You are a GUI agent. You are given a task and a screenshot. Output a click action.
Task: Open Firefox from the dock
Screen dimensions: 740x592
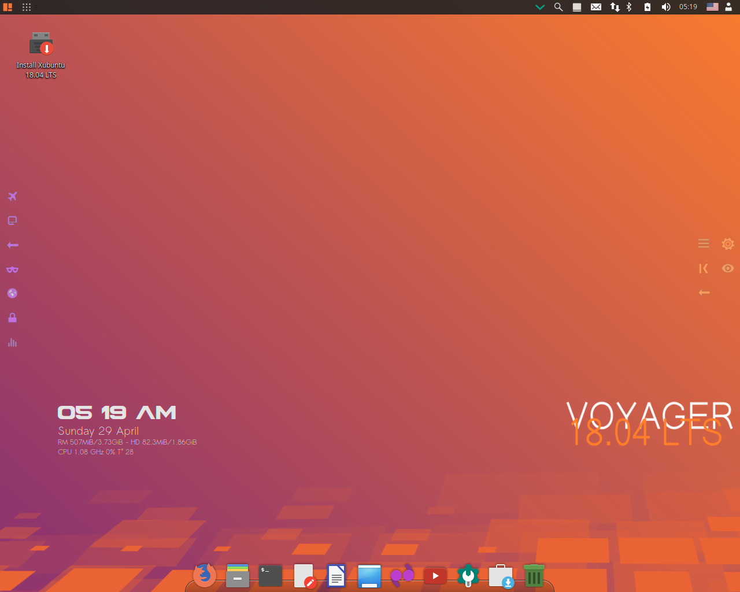[x=205, y=575]
